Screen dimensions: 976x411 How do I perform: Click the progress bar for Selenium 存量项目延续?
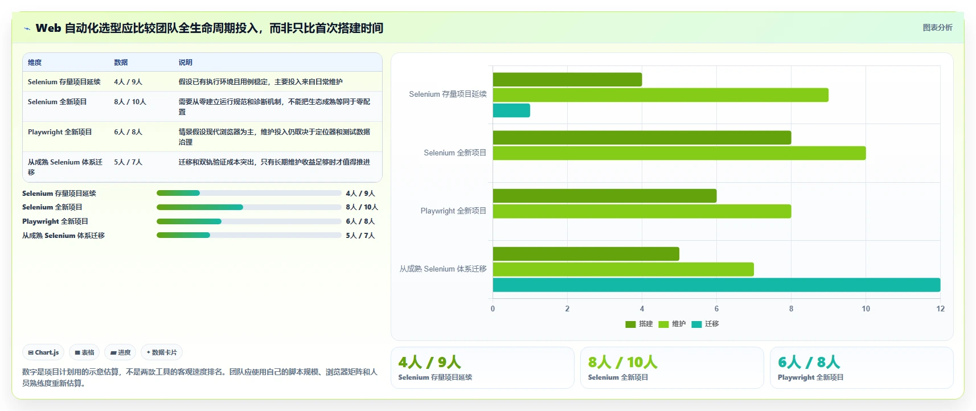pyautogui.click(x=249, y=193)
